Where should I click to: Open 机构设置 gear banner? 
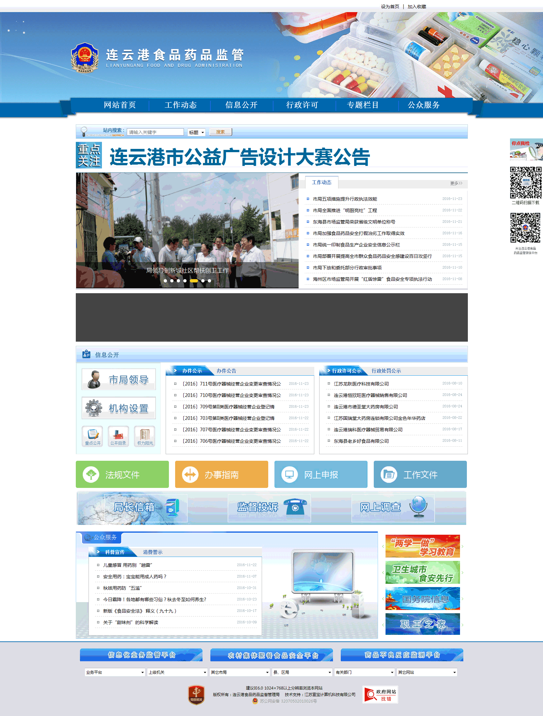(x=119, y=408)
